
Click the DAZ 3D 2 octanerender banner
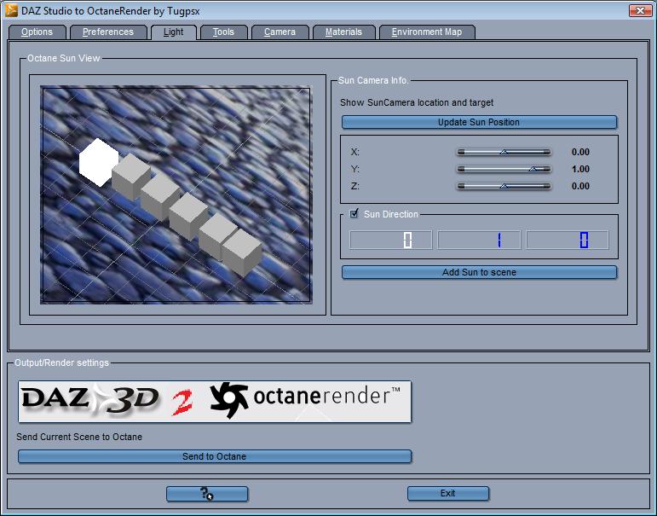(x=215, y=402)
